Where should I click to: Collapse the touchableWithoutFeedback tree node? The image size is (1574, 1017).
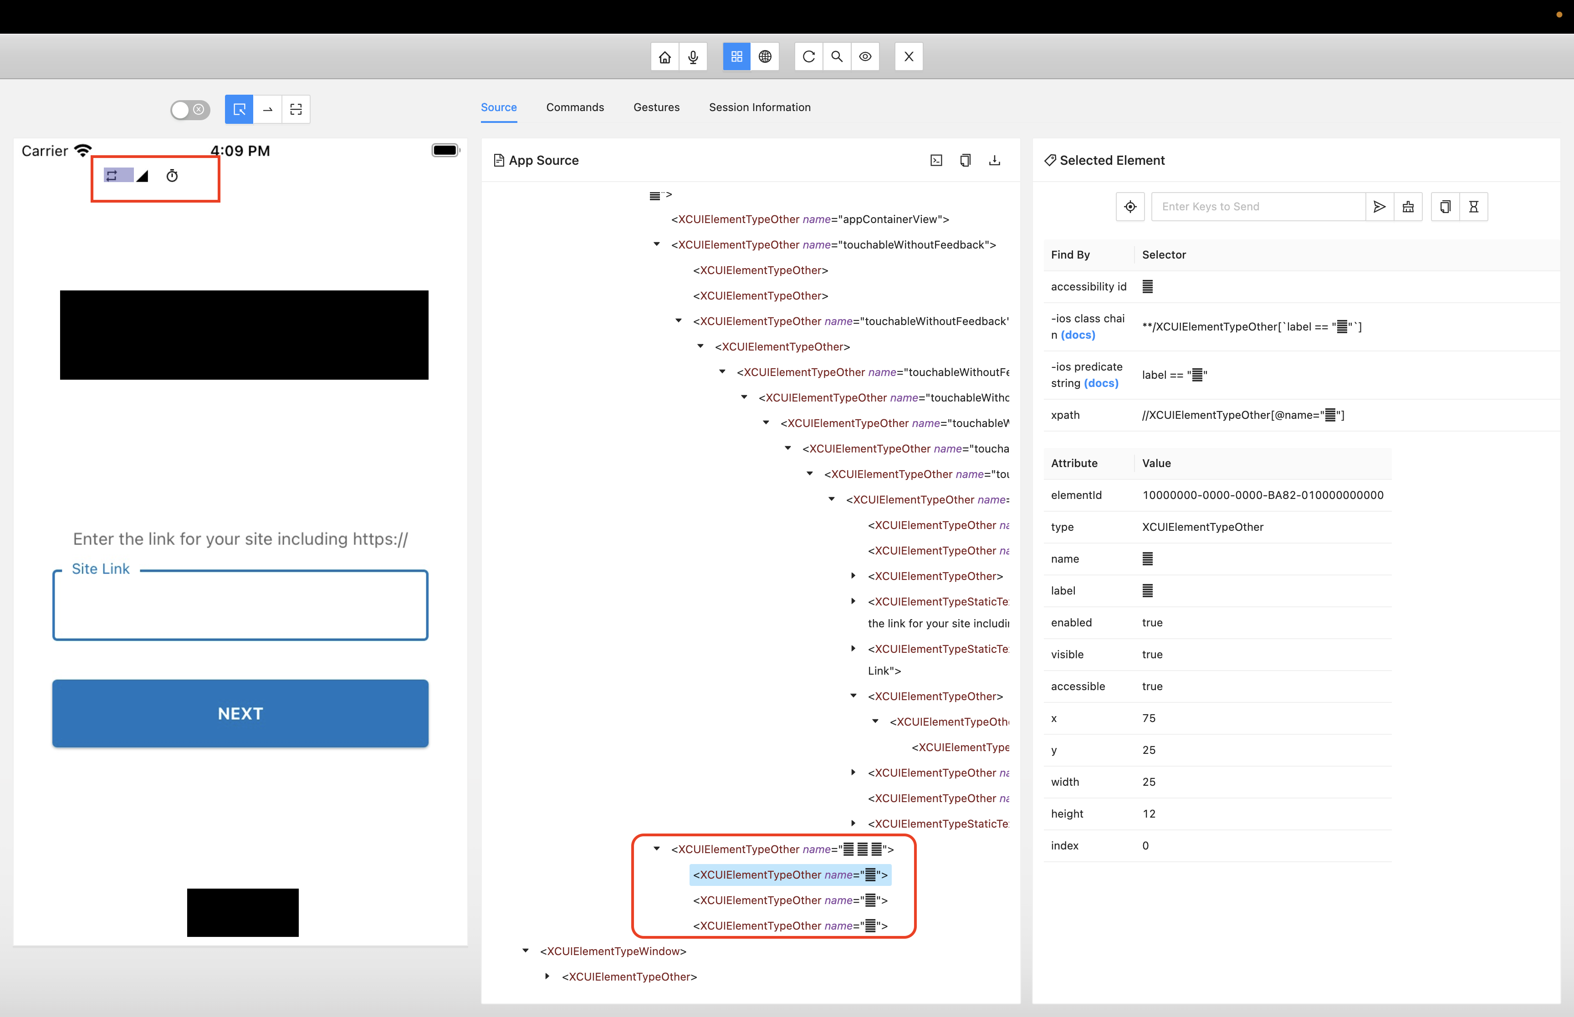657,244
